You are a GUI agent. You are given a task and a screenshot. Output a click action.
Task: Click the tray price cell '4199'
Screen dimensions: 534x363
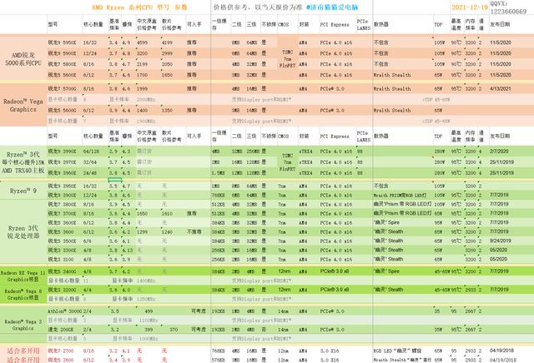point(167,42)
